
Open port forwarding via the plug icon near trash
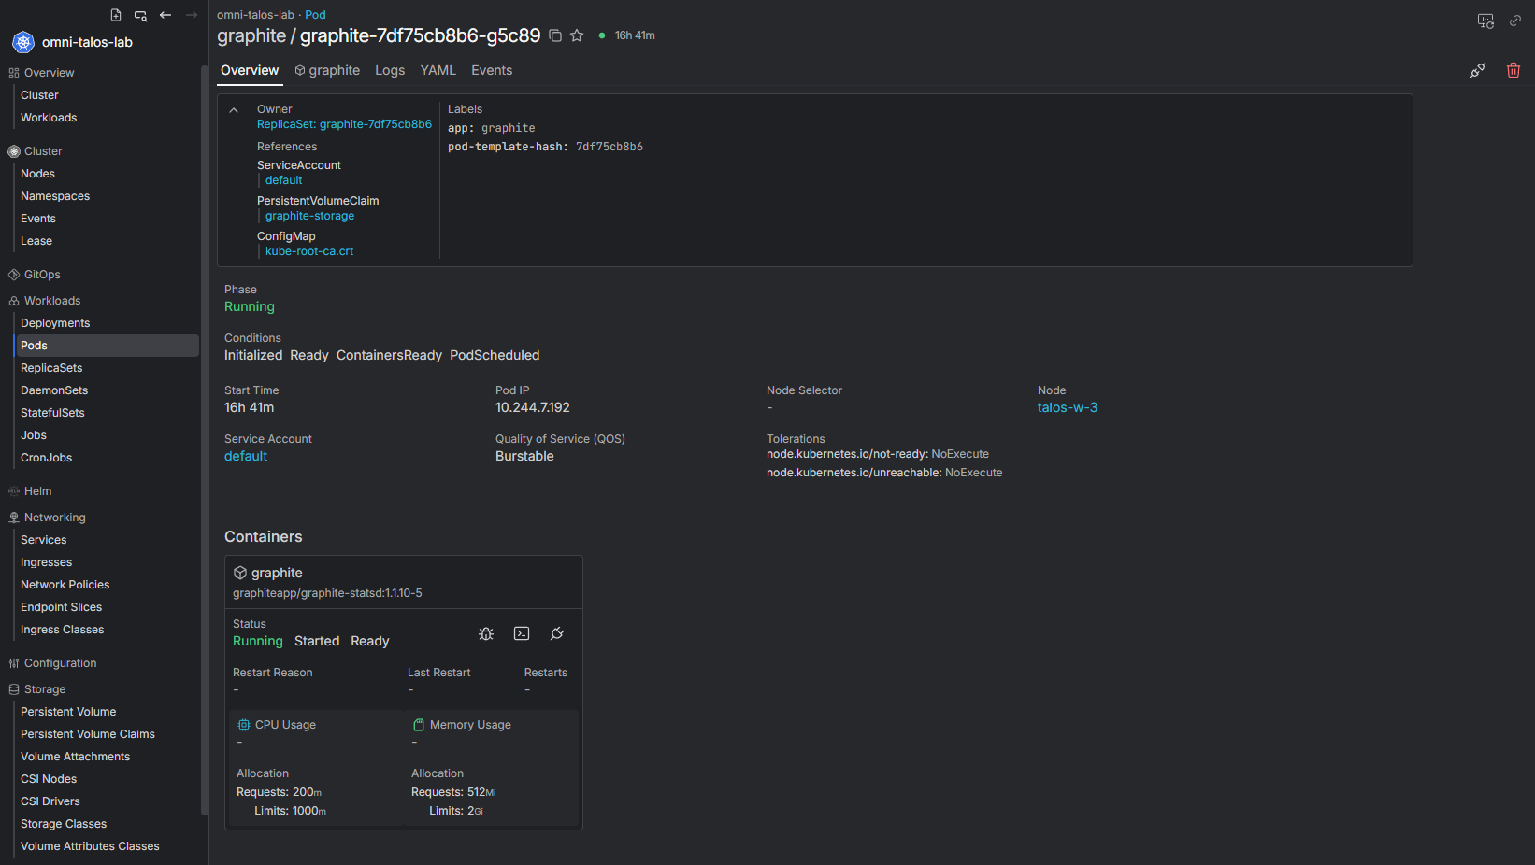[1478, 70]
